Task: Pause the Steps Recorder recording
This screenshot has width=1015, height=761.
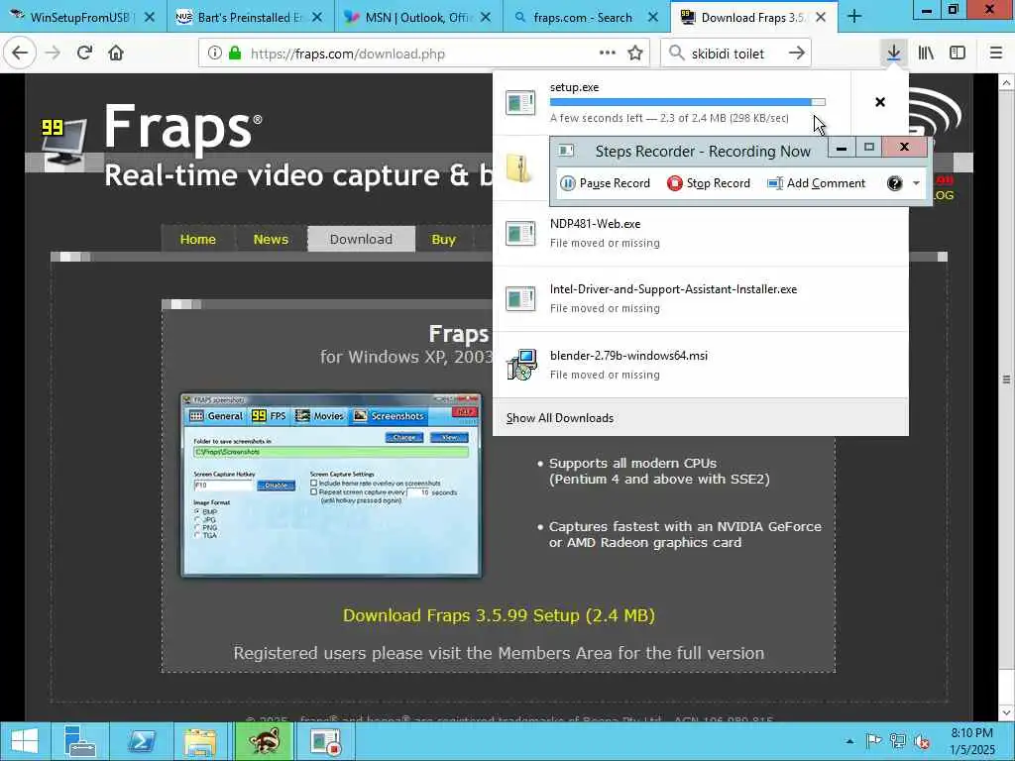Action: (605, 183)
